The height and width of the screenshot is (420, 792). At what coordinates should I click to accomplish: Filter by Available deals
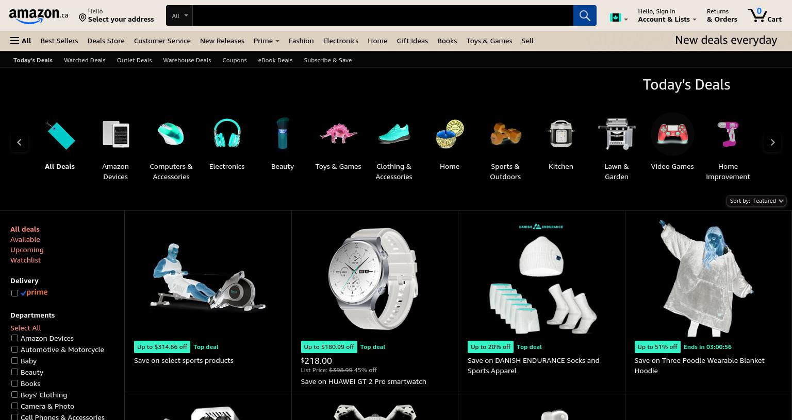tap(25, 239)
